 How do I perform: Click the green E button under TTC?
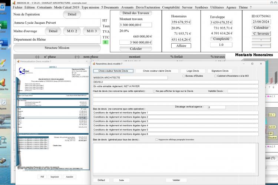click(x=105, y=42)
